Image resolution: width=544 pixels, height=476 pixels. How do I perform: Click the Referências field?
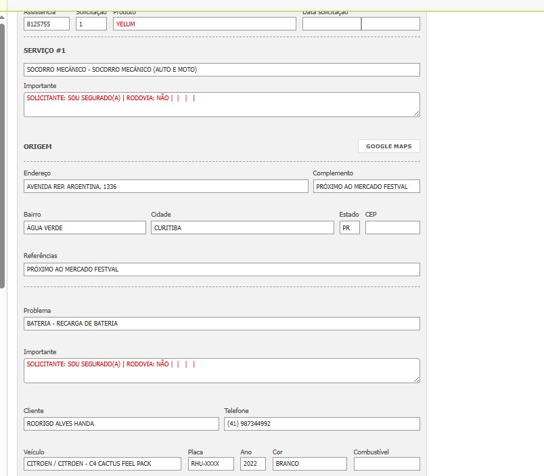[221, 269]
